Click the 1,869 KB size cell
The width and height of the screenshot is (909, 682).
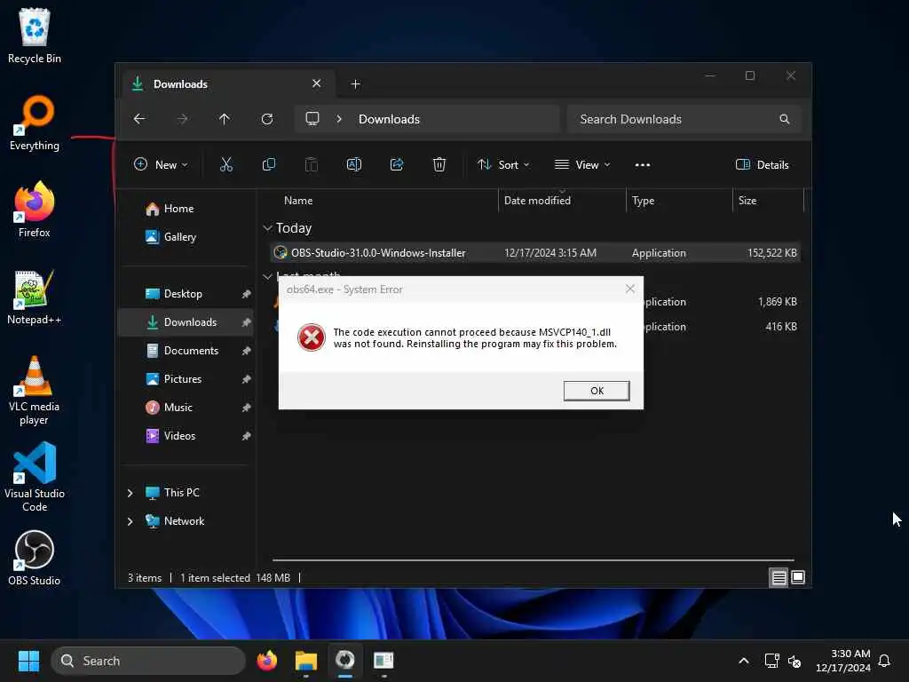[777, 302]
